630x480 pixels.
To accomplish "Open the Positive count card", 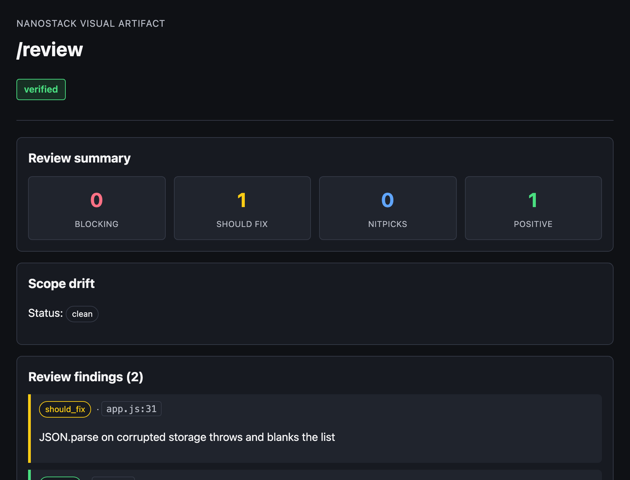I will tap(533, 208).
